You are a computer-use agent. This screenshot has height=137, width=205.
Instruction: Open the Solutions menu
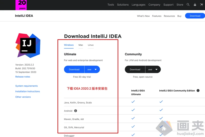pyautogui.click(x=123, y=5)
